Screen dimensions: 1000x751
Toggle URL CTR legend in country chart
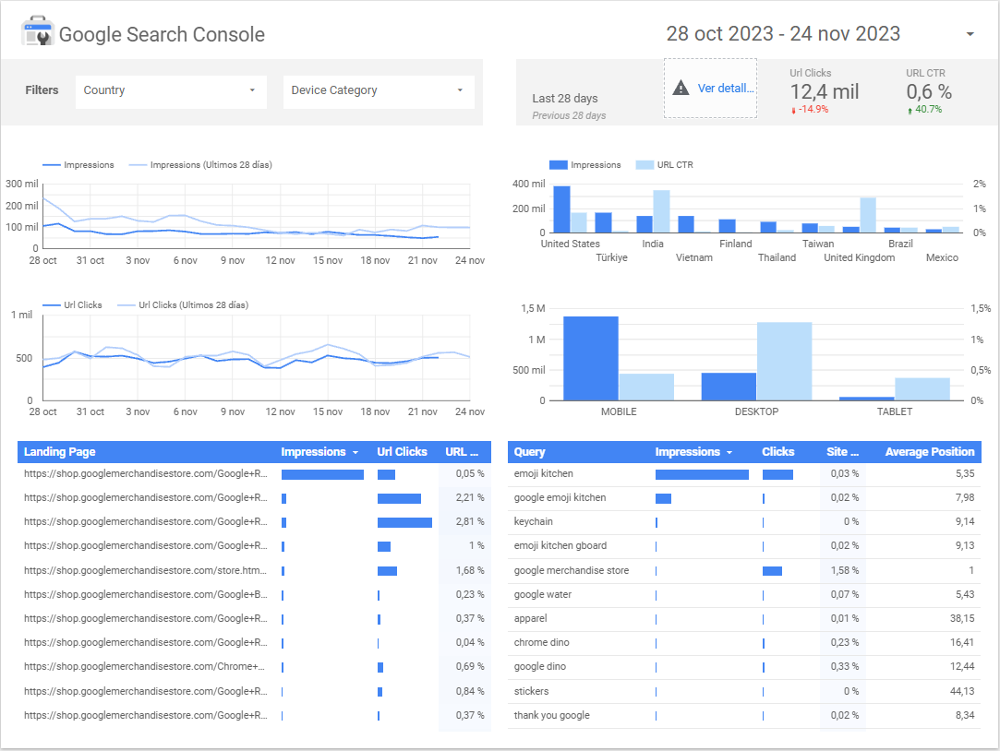point(674,165)
